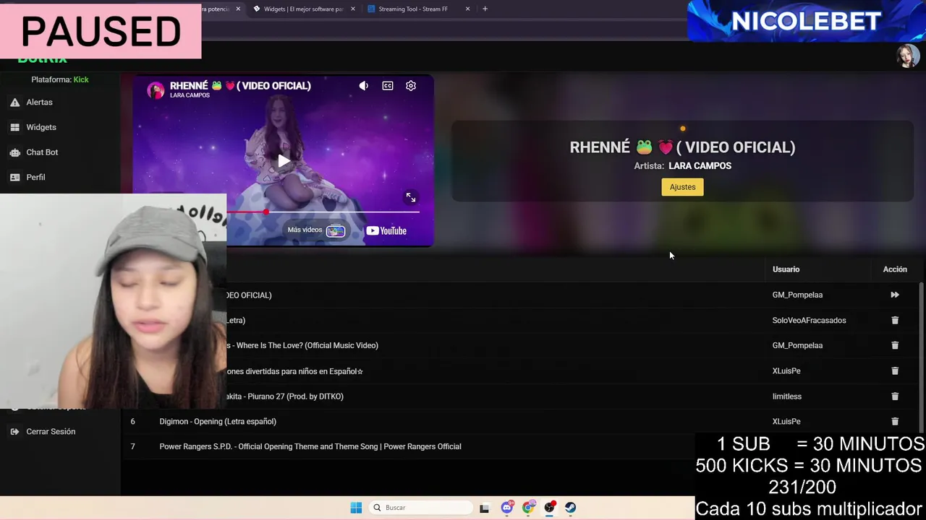Click Cerrar Sesión in sidebar

click(51, 432)
